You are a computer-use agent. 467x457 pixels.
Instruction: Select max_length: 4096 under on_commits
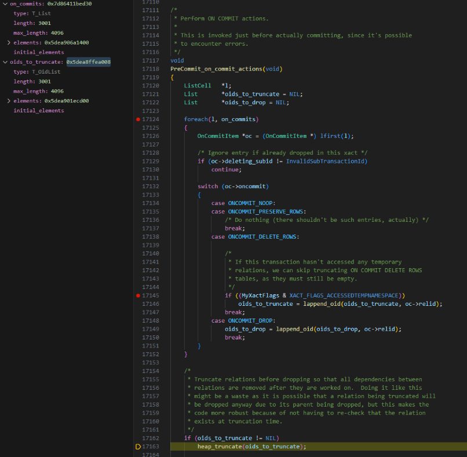pyautogui.click(x=38, y=33)
